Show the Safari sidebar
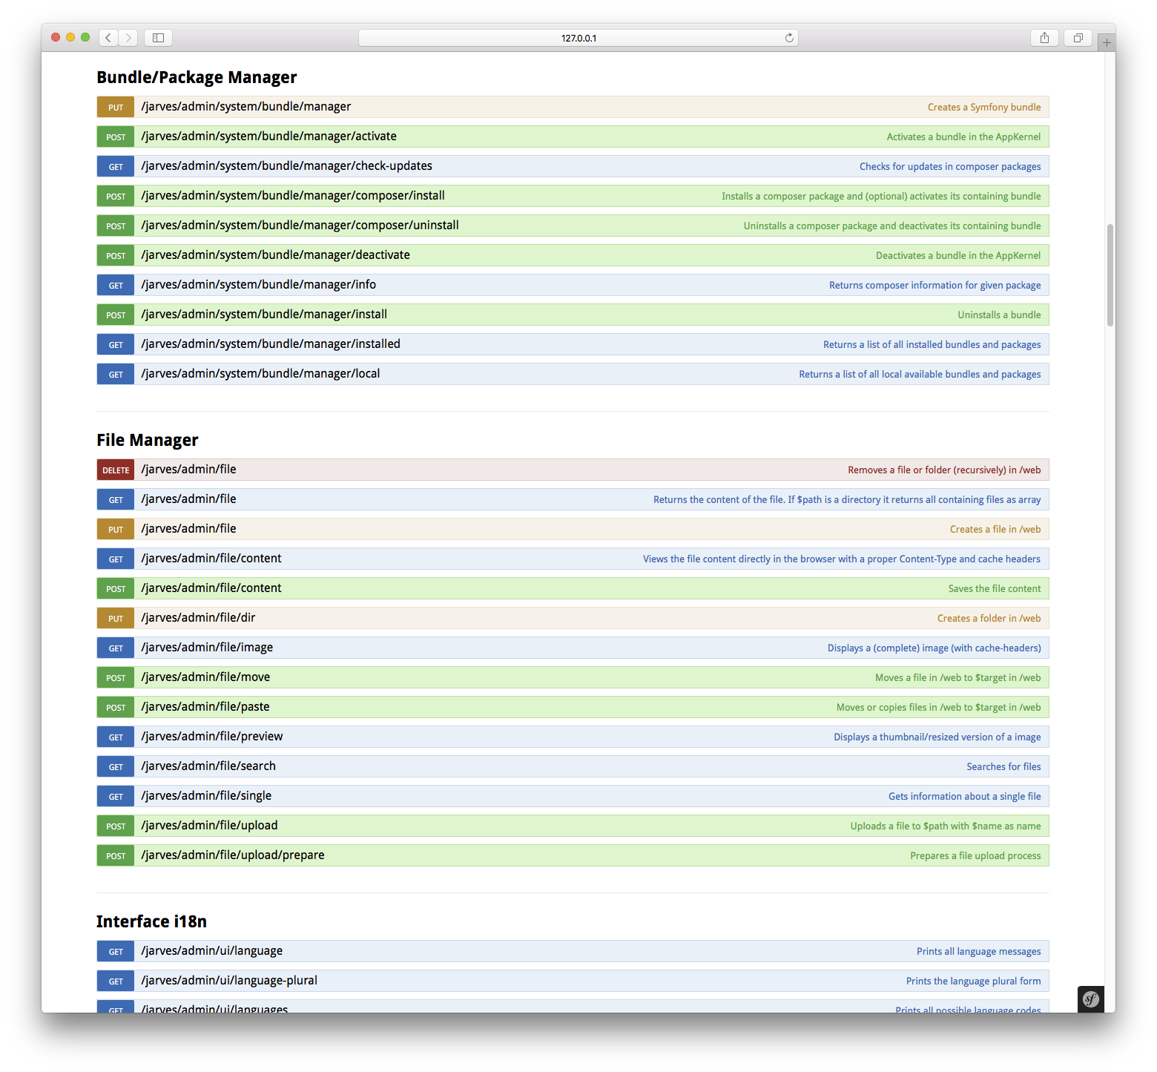Image resolution: width=1157 pixels, height=1072 pixels. click(x=158, y=38)
